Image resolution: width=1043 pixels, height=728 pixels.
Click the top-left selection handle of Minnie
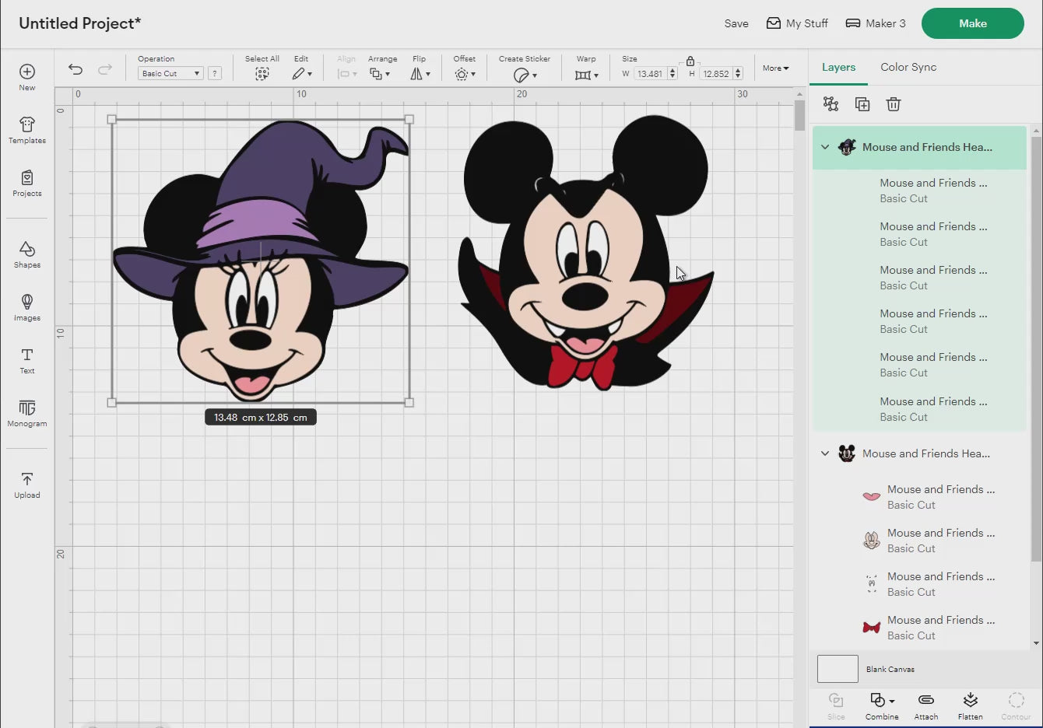click(112, 120)
